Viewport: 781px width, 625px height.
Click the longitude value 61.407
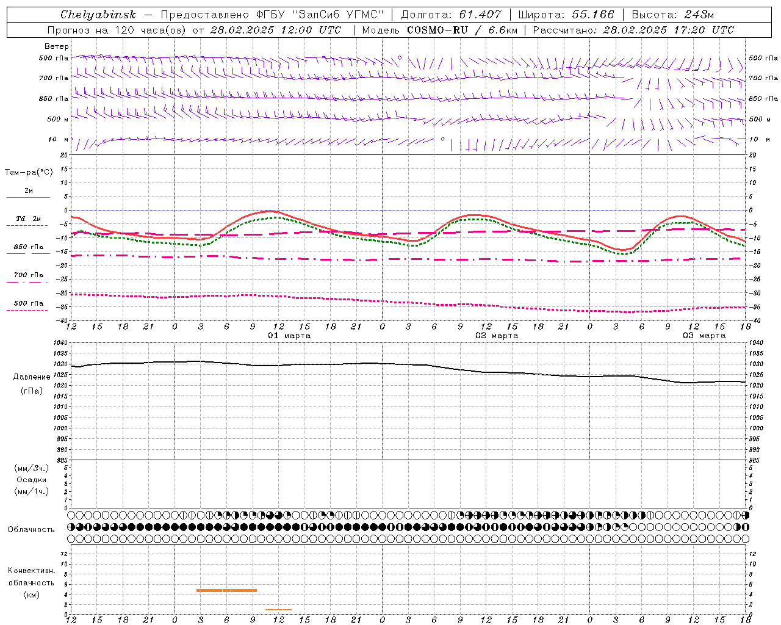coord(480,15)
